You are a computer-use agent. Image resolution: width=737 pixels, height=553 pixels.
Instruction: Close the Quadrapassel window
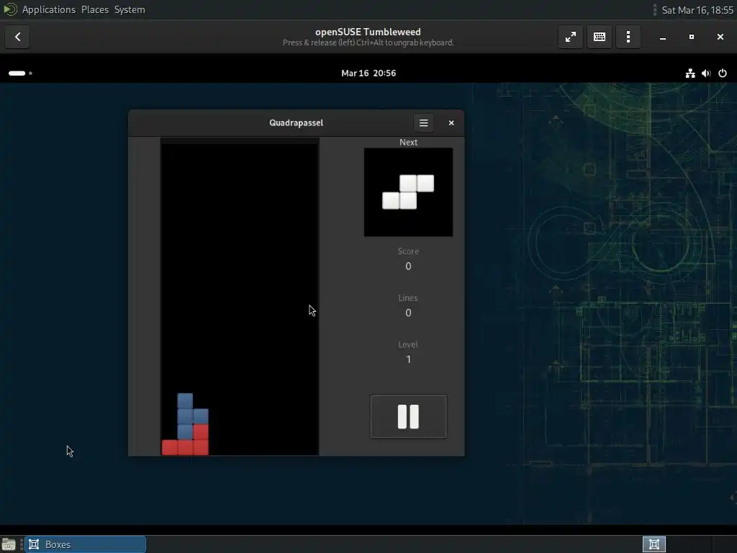(451, 122)
